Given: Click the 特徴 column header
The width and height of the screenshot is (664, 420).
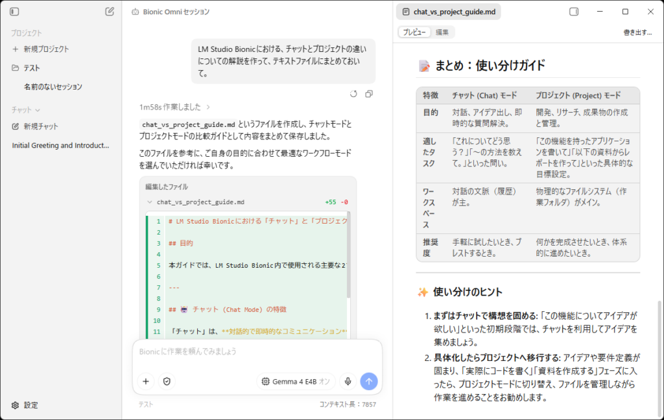Looking at the screenshot, I should tap(431, 96).
